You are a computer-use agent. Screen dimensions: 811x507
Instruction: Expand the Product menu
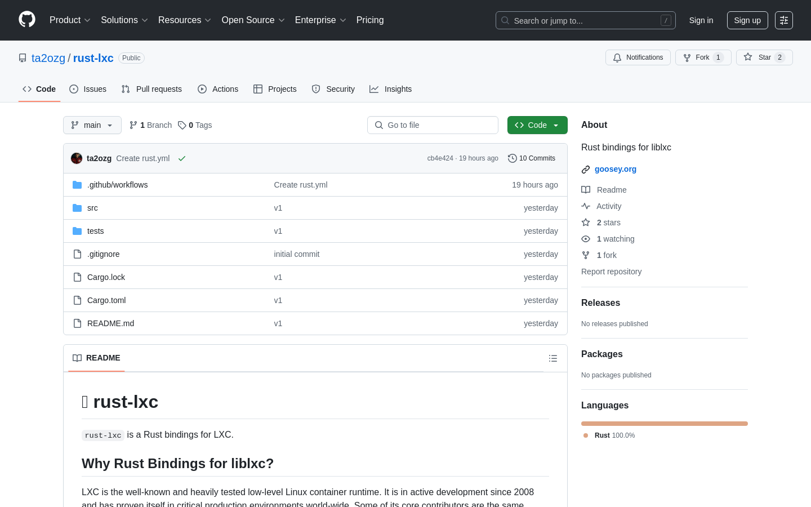coord(70,20)
